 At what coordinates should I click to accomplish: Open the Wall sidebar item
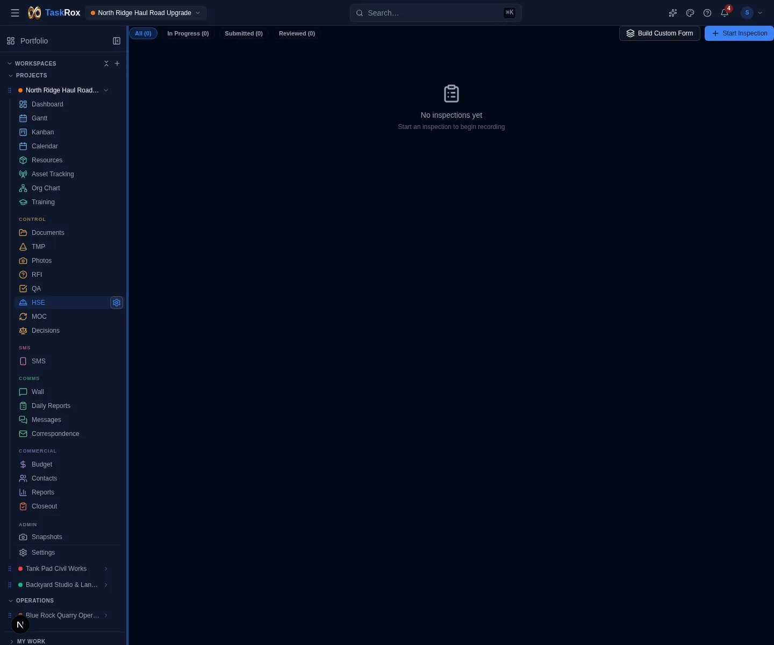click(x=69, y=392)
